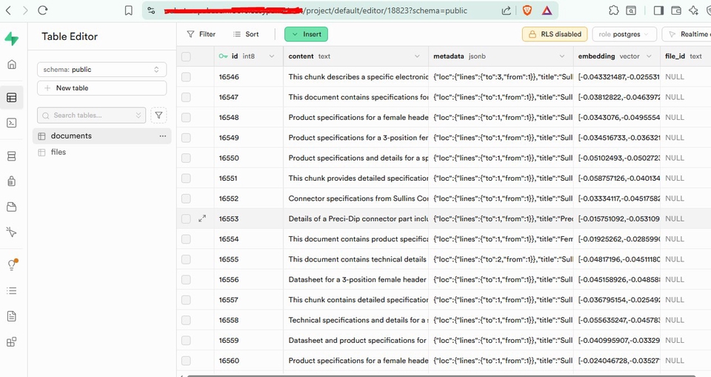Open the Advisors lightbulb icon
This screenshot has width=711, height=377.
12,265
